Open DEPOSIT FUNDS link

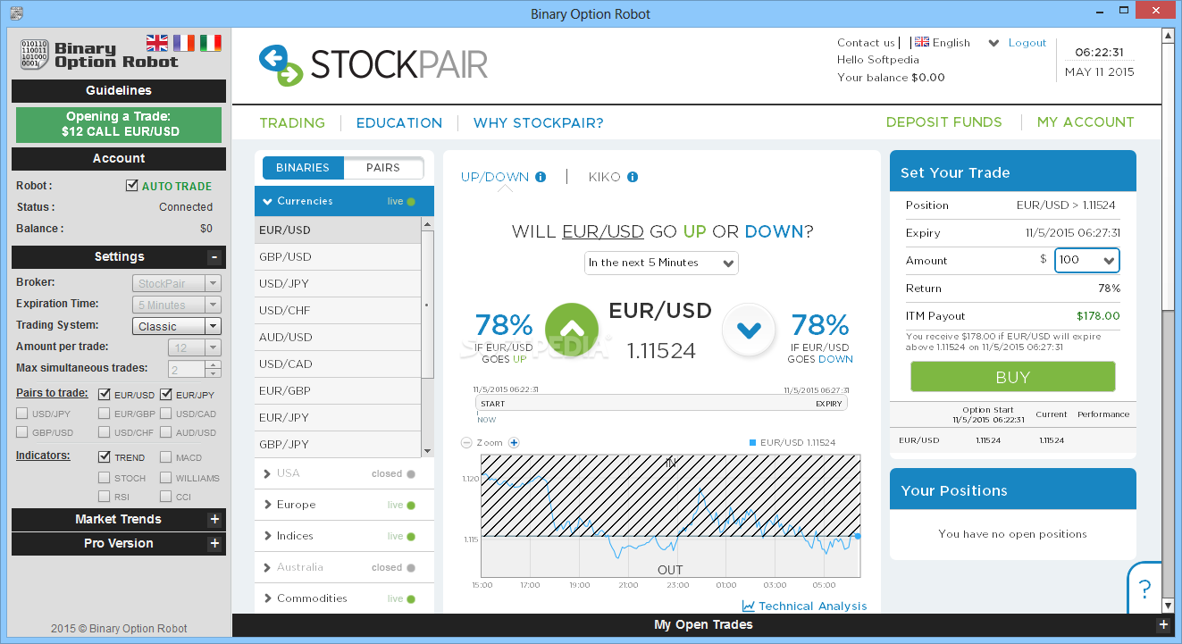pos(944,122)
